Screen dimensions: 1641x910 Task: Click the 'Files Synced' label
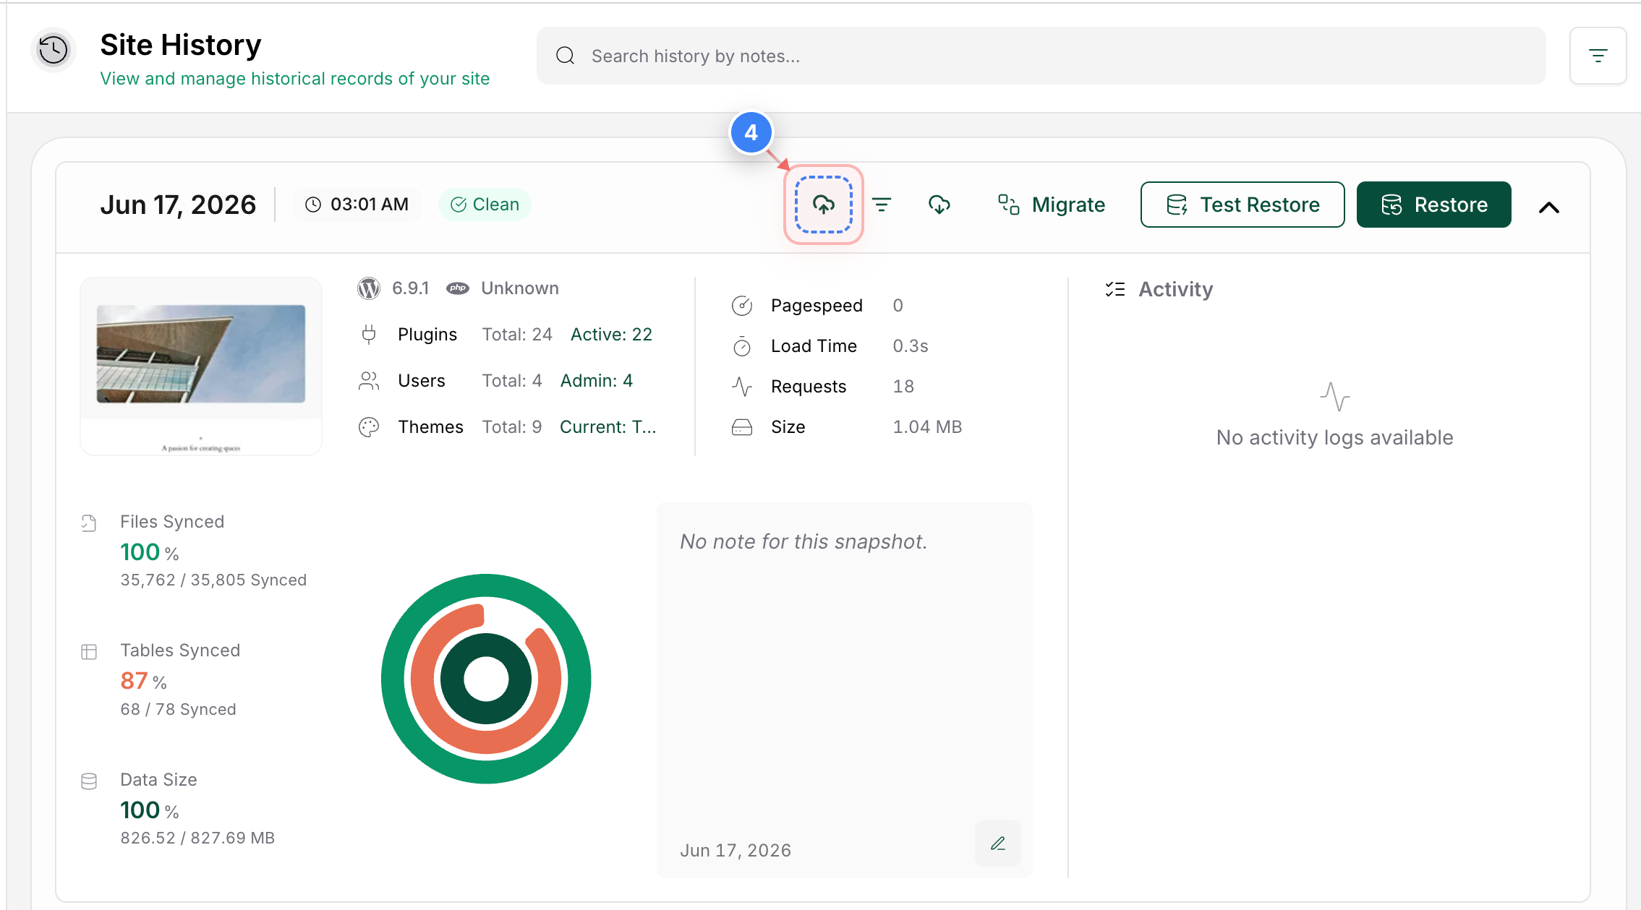(172, 522)
